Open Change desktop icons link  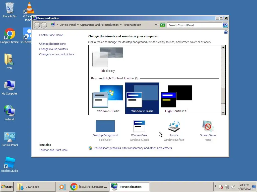(52, 44)
